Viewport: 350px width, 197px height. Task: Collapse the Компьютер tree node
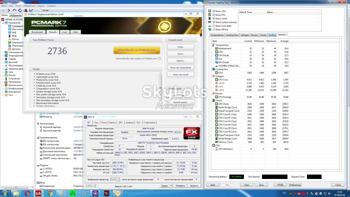[3, 23]
